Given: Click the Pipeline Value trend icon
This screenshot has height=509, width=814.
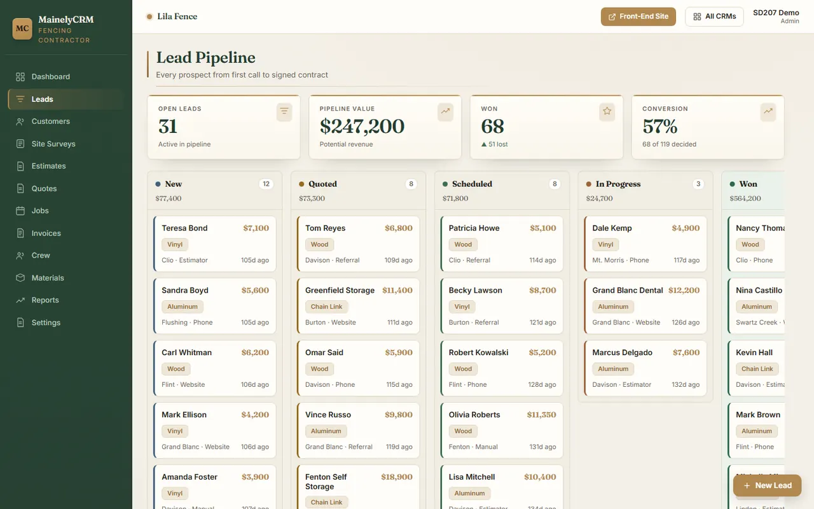Looking at the screenshot, I should pyautogui.click(x=446, y=111).
